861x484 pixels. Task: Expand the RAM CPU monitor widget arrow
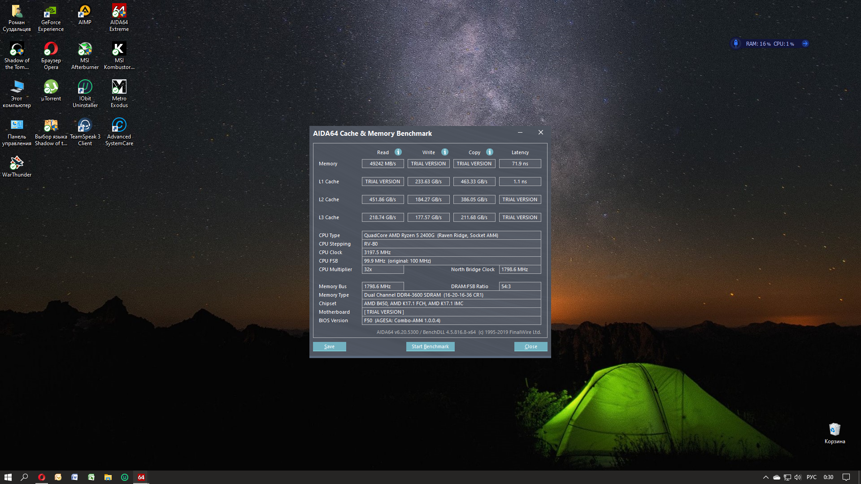[x=805, y=43]
